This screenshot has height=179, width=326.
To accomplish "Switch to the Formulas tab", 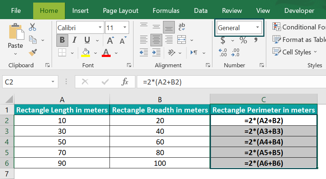I will [166, 11].
